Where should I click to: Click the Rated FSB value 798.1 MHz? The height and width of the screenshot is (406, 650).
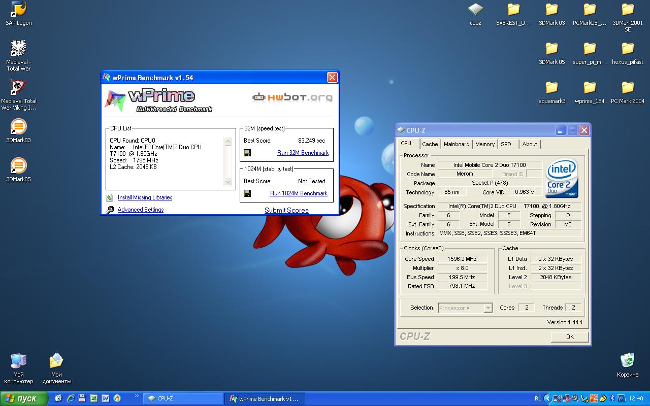(462, 286)
